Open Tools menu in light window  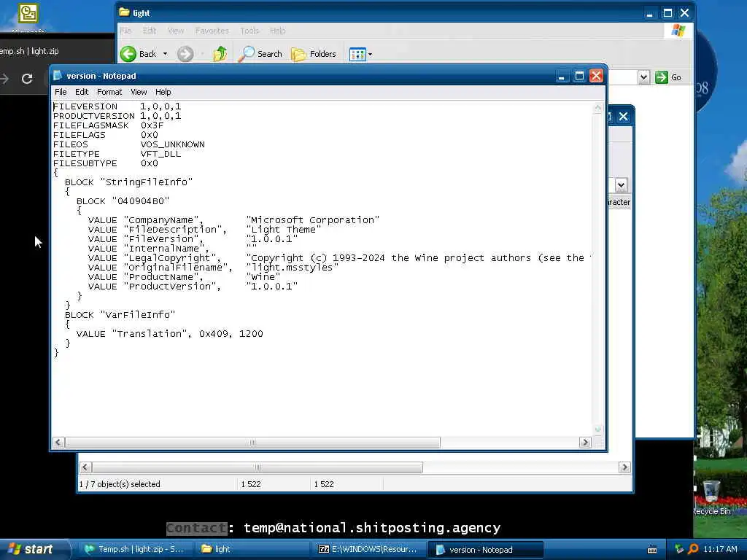coord(249,31)
